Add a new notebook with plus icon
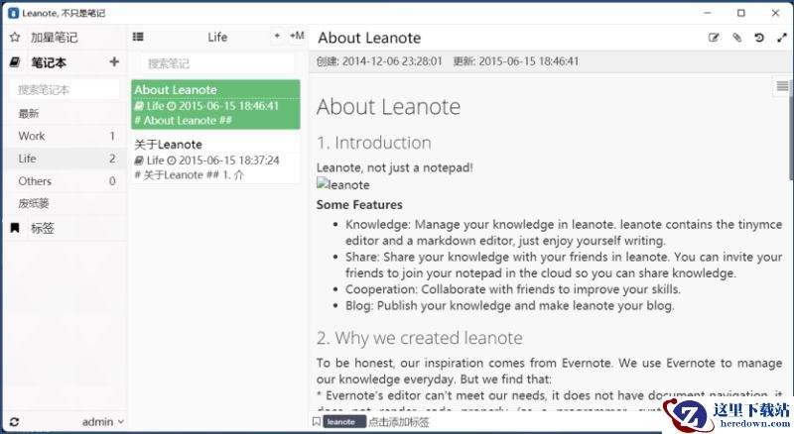Screen dimensions: 794x434 click(x=114, y=61)
